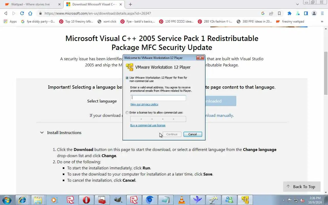Click the page vertical scrollbar thumb
Screen dimensions: 328x205
pos(326,73)
